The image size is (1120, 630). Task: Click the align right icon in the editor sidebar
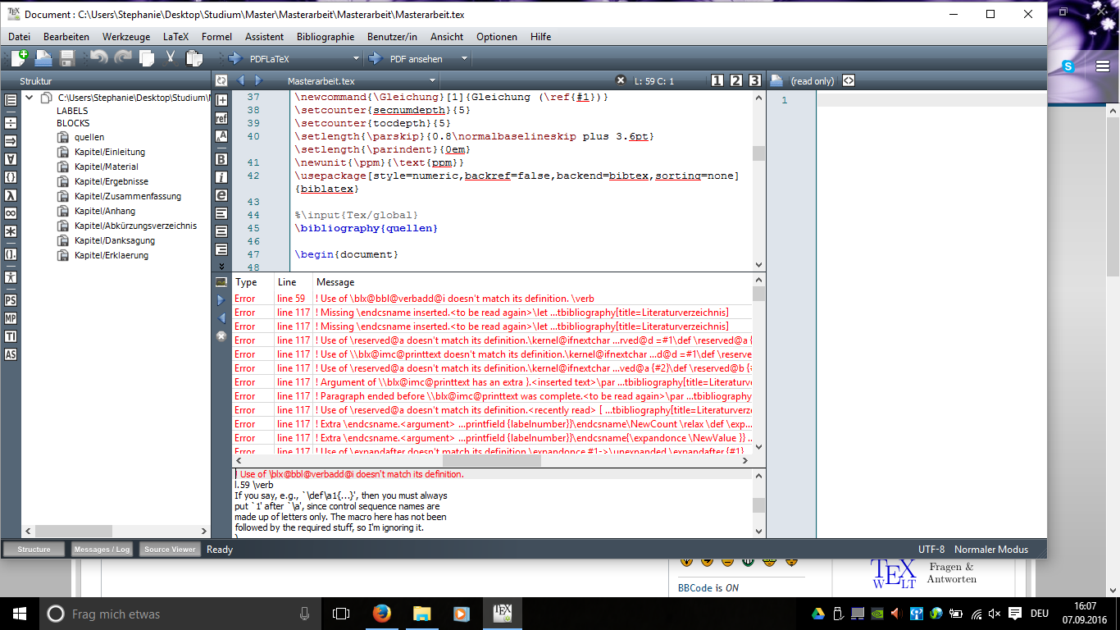[x=221, y=249]
